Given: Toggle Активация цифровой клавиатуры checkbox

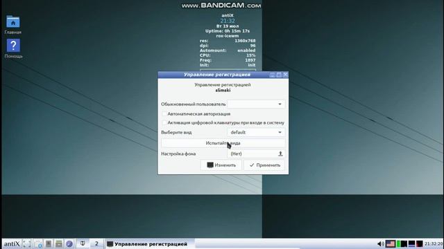Looking at the screenshot, I should pos(164,122).
